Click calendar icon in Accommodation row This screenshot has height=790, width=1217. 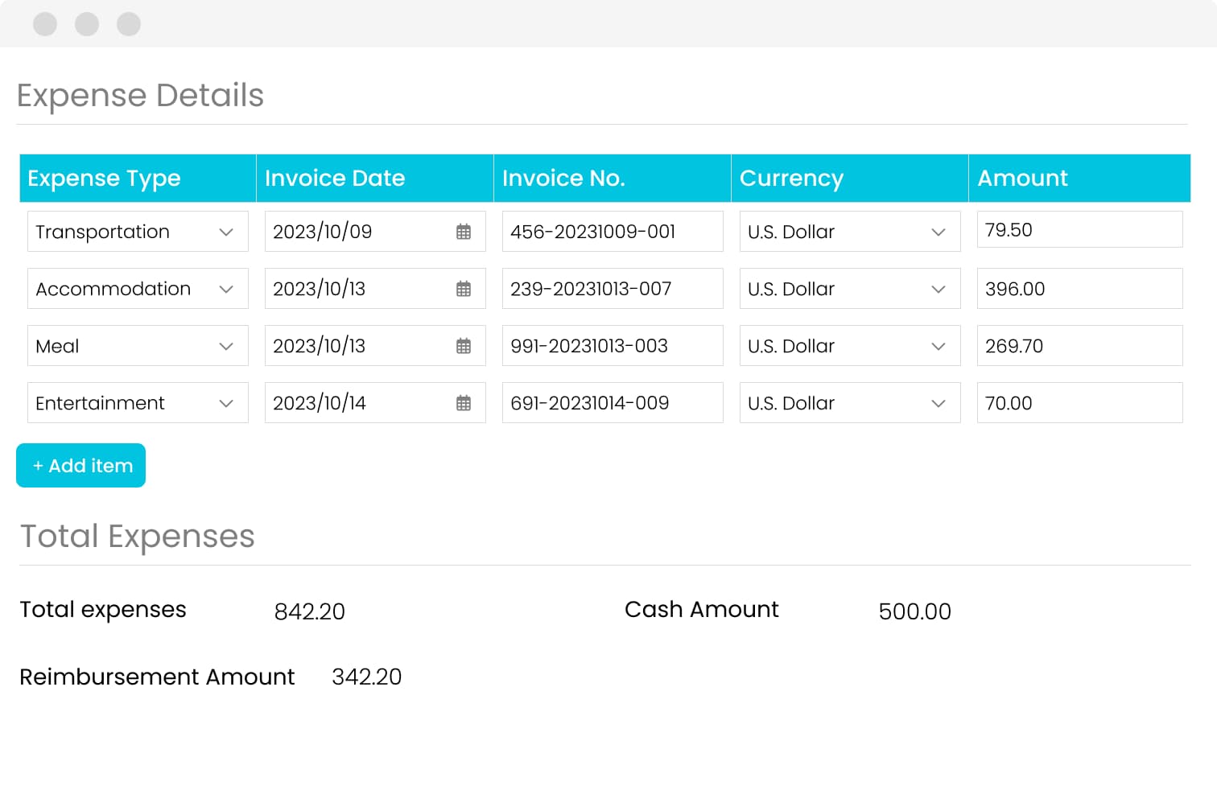click(464, 289)
